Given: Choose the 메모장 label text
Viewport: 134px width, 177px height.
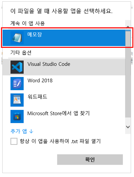Looking at the screenshot, I should click(x=34, y=34).
